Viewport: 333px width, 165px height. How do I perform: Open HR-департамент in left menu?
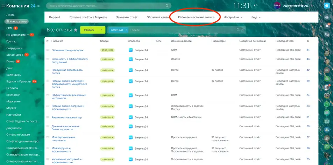[x=17, y=35]
